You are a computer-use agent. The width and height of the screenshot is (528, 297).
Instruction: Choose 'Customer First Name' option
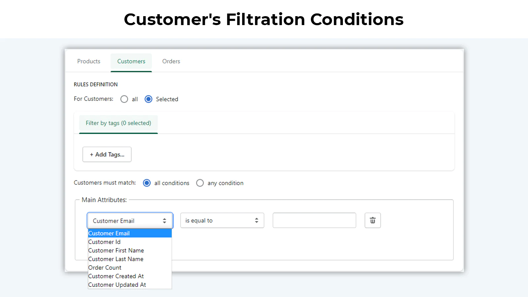tap(116, 250)
